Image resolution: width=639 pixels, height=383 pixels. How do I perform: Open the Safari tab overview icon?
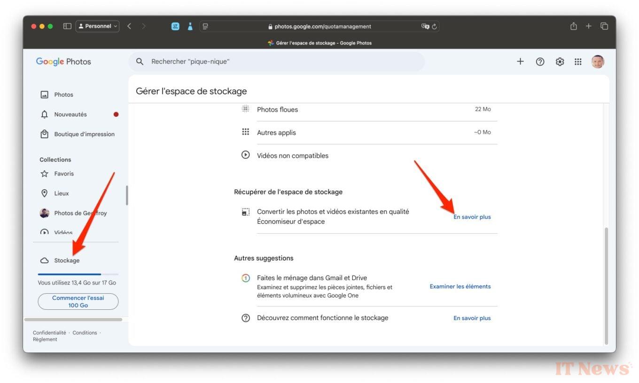pos(604,26)
